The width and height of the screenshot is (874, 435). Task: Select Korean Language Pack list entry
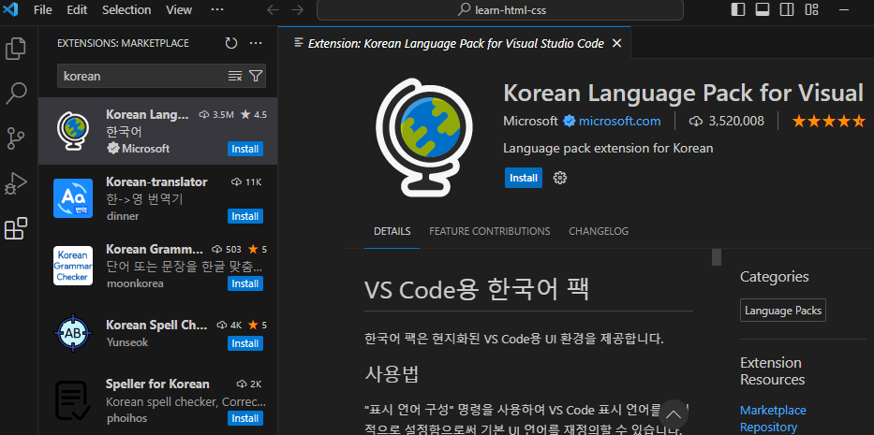coord(157,132)
